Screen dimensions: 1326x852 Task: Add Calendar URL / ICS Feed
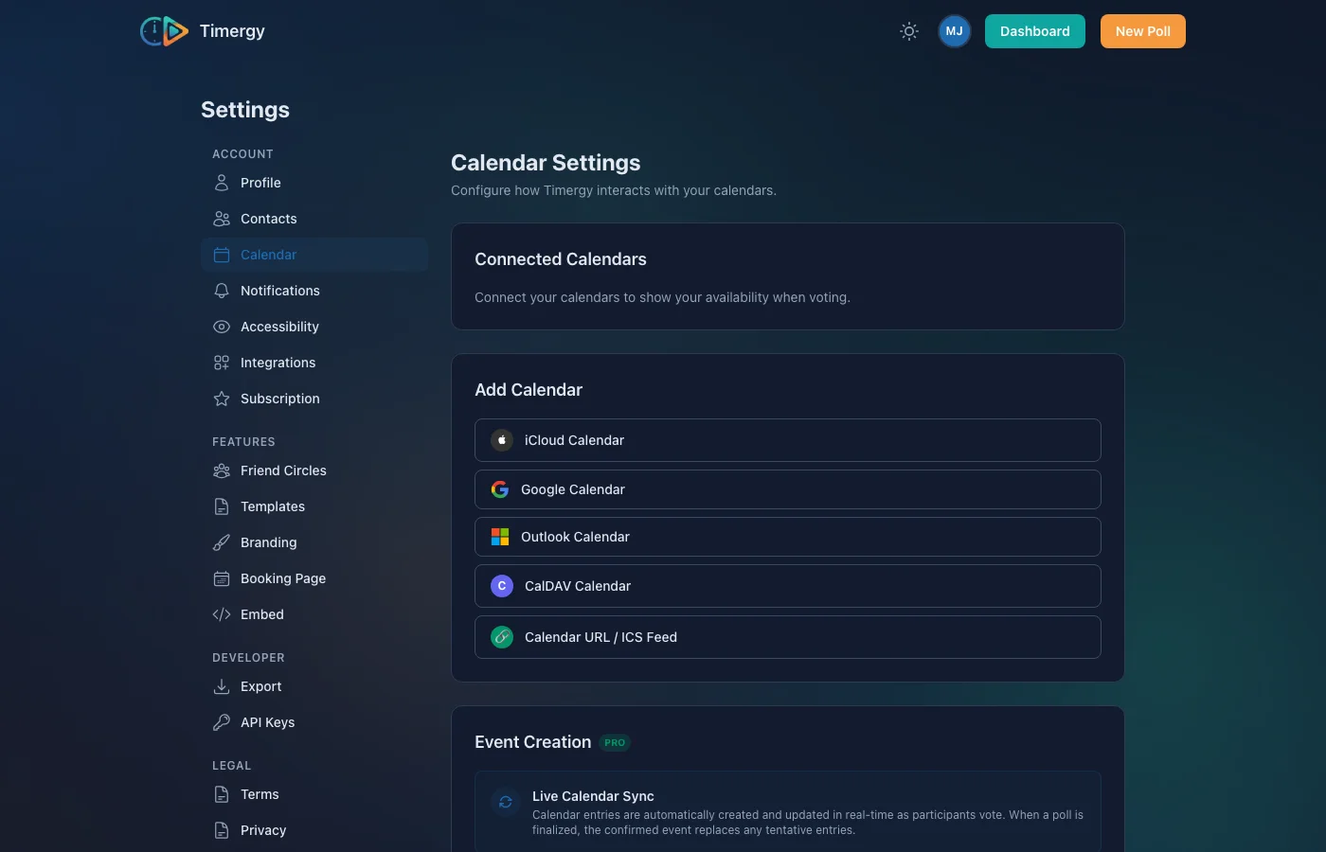click(x=788, y=637)
